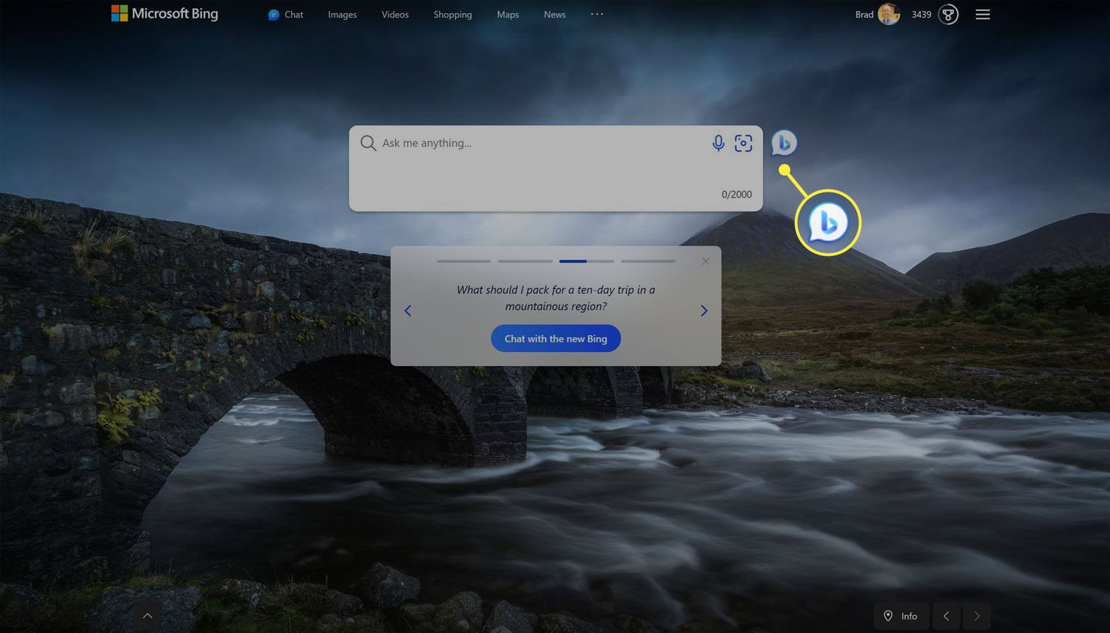Close the suggestion prompt card
The height and width of the screenshot is (633, 1110).
click(x=705, y=261)
